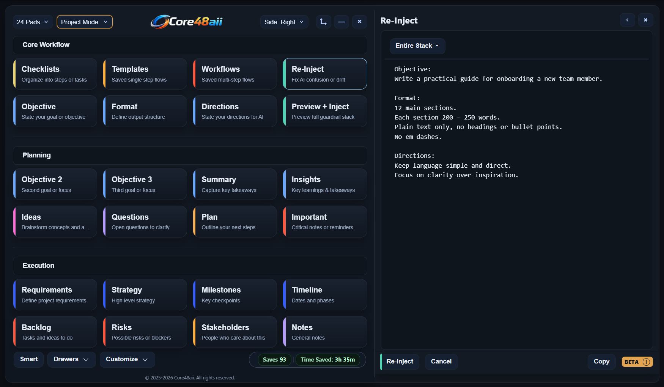
Task: Expand the Drawers menu
Action: pyautogui.click(x=71, y=359)
